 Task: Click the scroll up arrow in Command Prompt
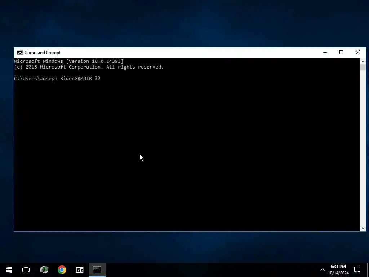coord(363,61)
